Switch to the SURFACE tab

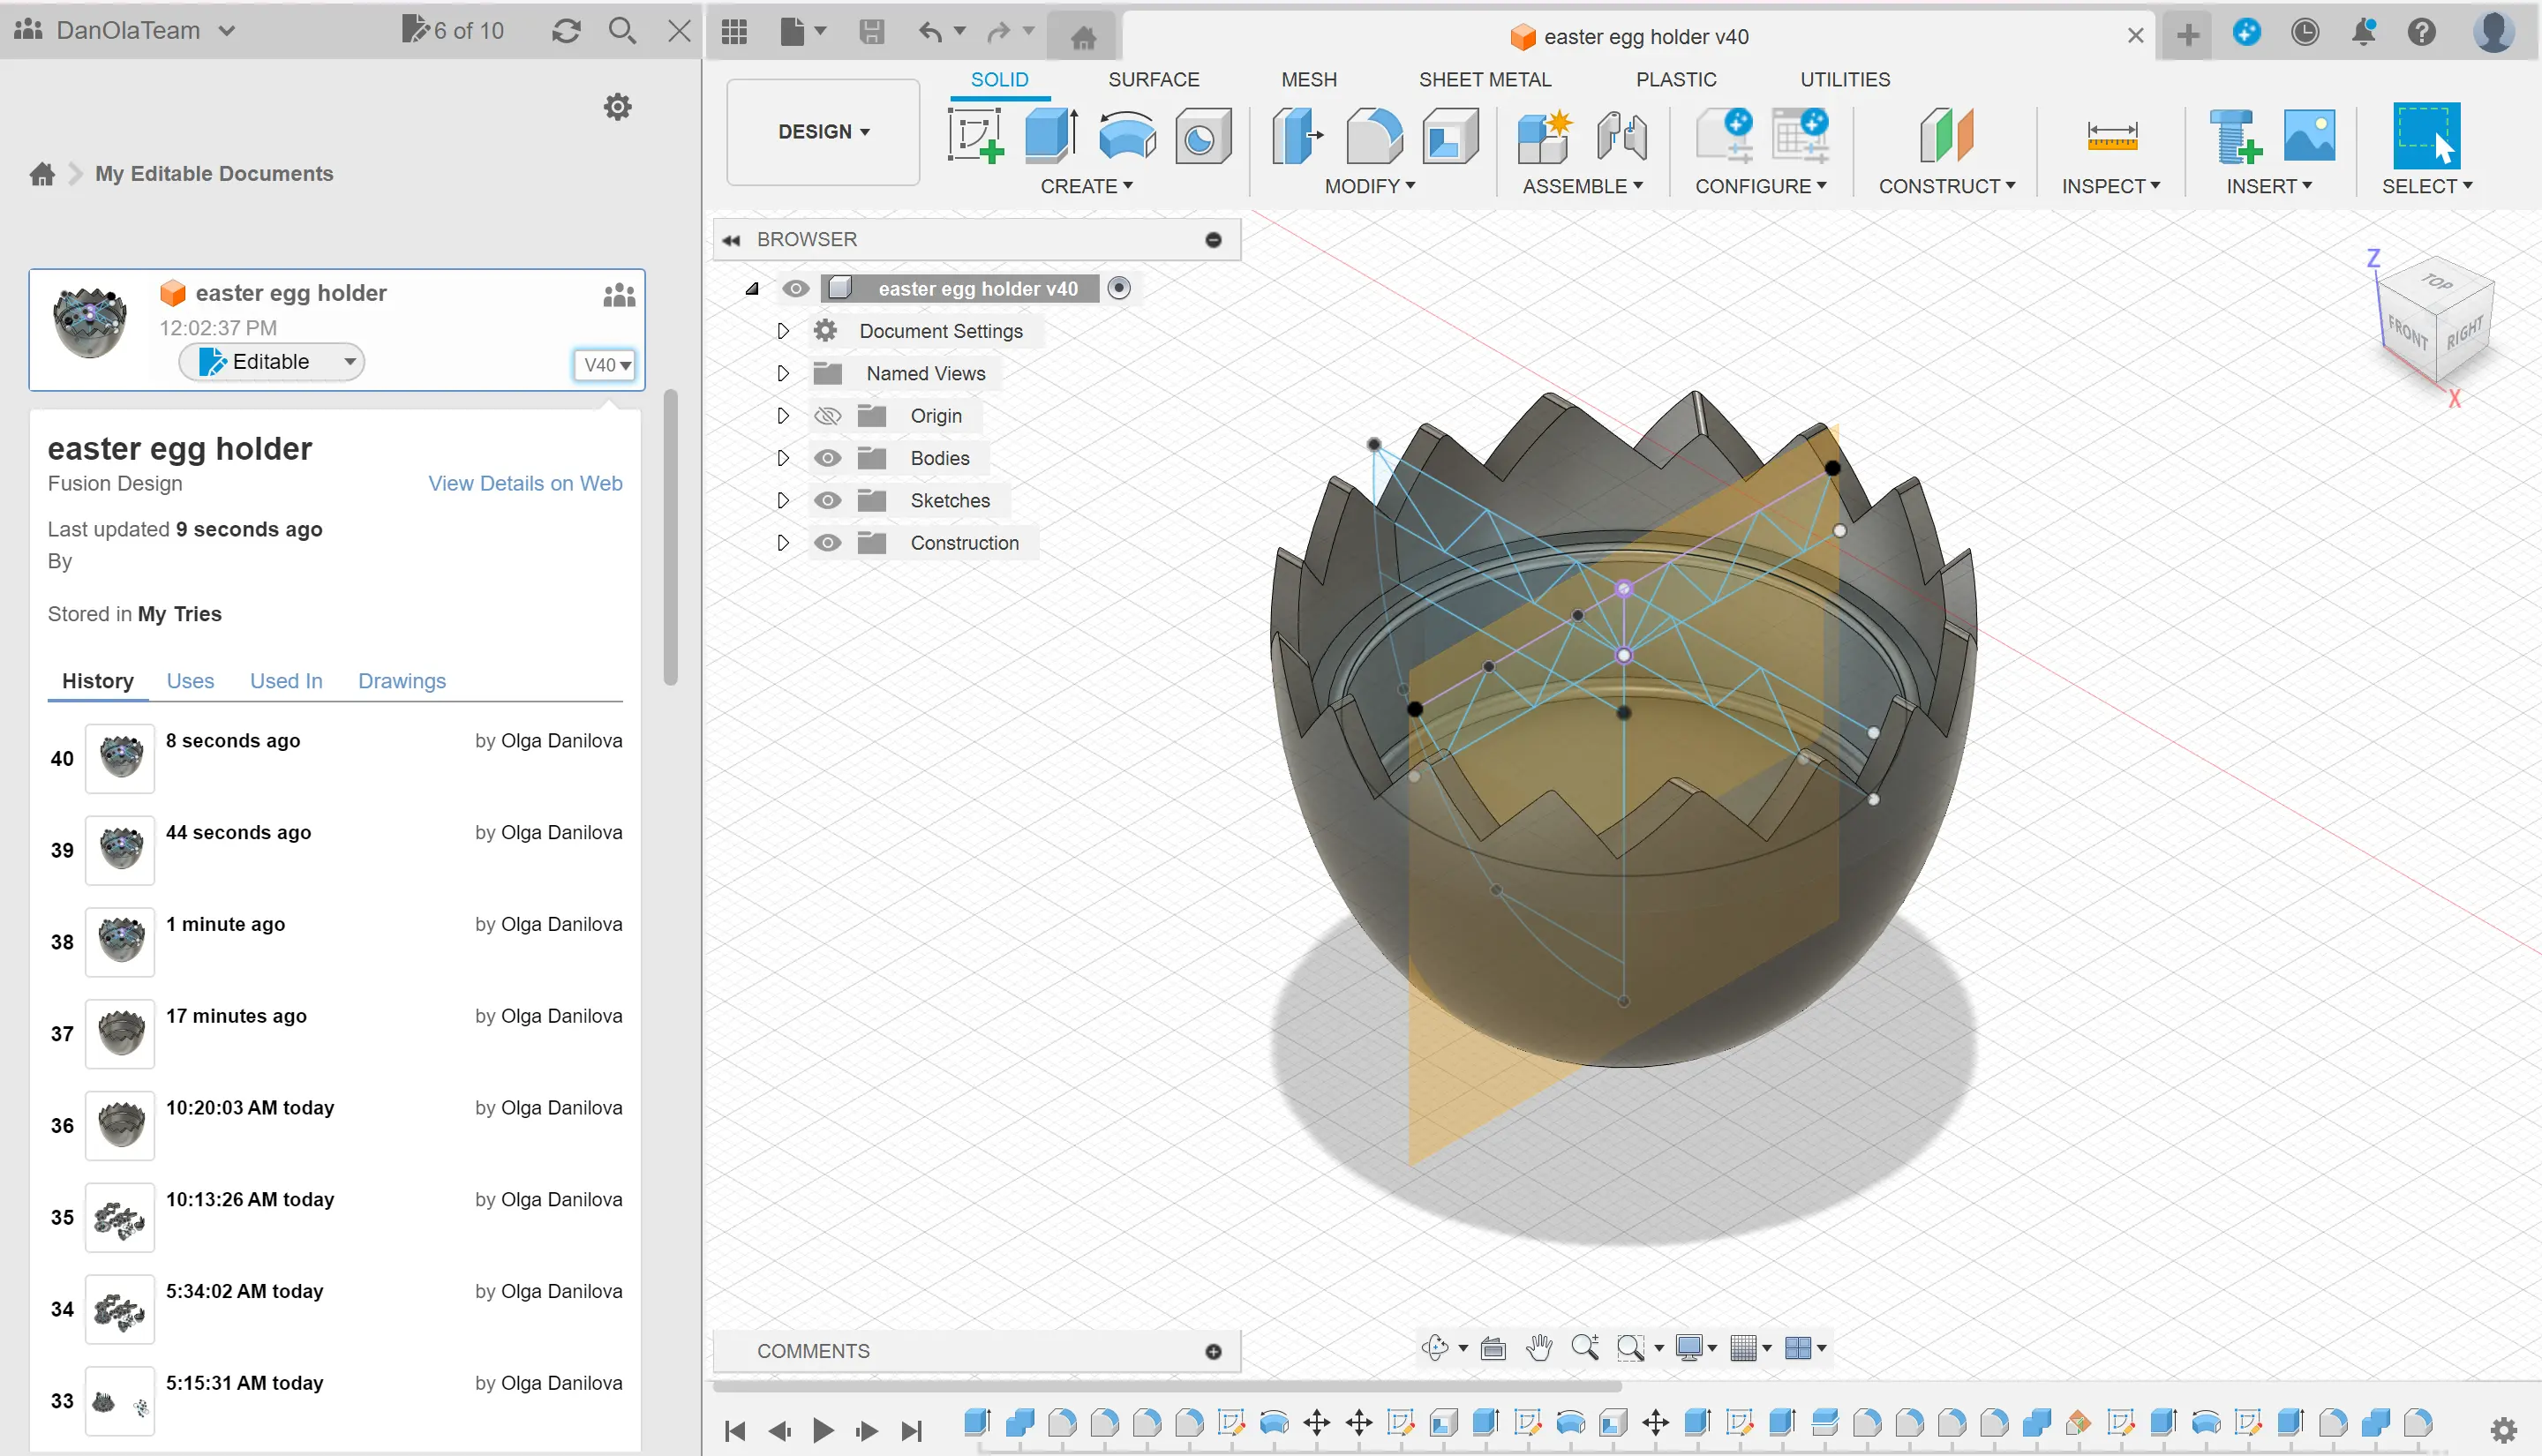click(x=1153, y=79)
